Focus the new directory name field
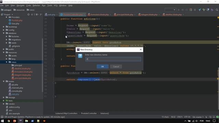 click(x=113, y=59)
